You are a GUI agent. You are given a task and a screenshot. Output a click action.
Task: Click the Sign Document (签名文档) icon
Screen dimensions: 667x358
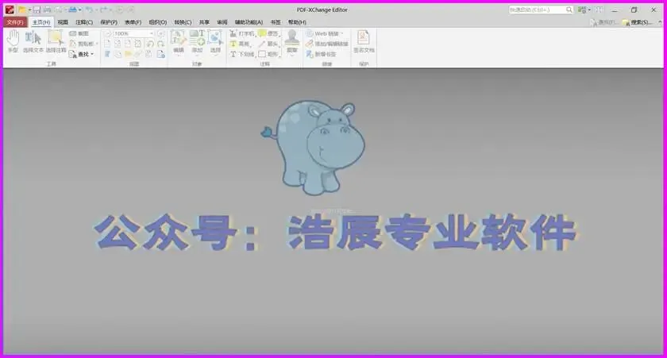pyautogui.click(x=364, y=41)
